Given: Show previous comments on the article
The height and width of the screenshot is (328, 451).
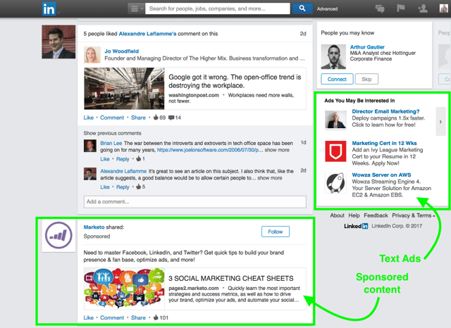Looking at the screenshot, I should click(112, 133).
